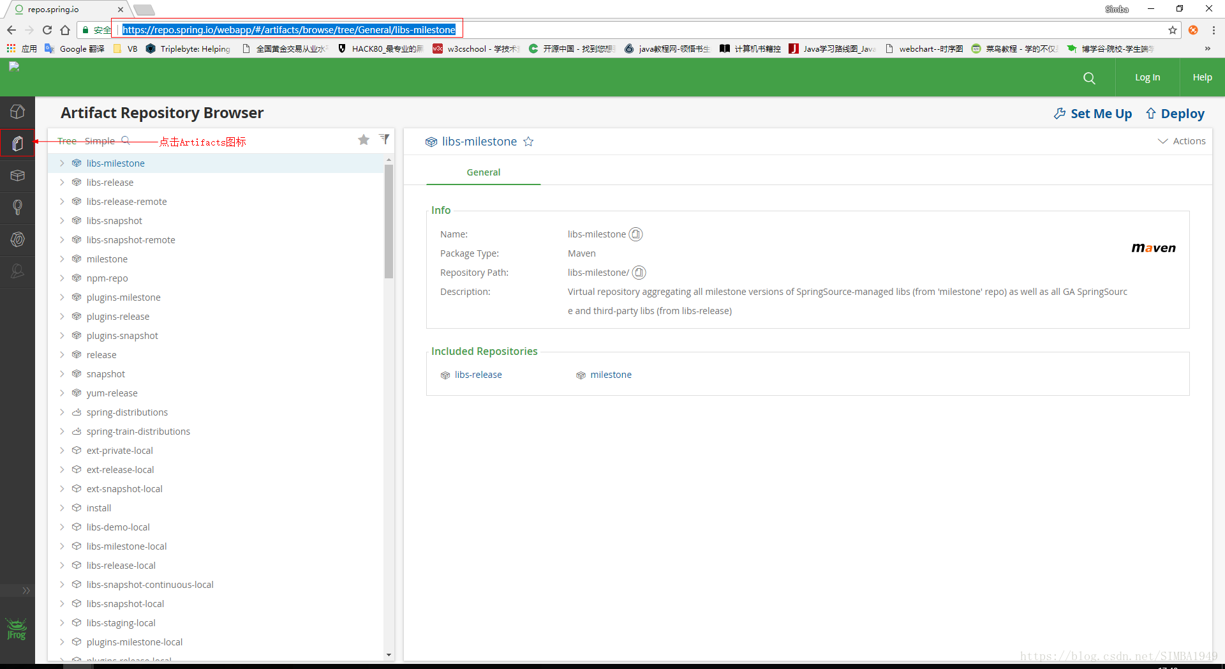Show favorites with the star filter icon
Image resolution: width=1225 pixels, height=669 pixels.
click(x=364, y=139)
